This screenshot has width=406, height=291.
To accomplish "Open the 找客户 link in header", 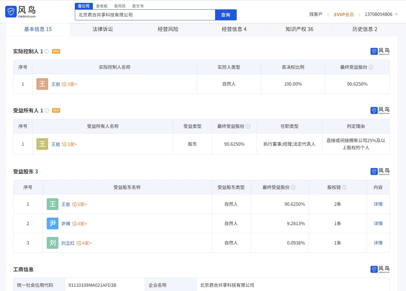I will 316,14.
